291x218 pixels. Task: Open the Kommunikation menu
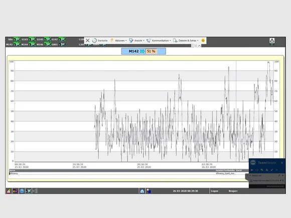pyautogui.click(x=159, y=41)
